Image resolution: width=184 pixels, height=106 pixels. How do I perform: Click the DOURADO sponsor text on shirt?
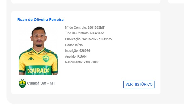[38, 71]
